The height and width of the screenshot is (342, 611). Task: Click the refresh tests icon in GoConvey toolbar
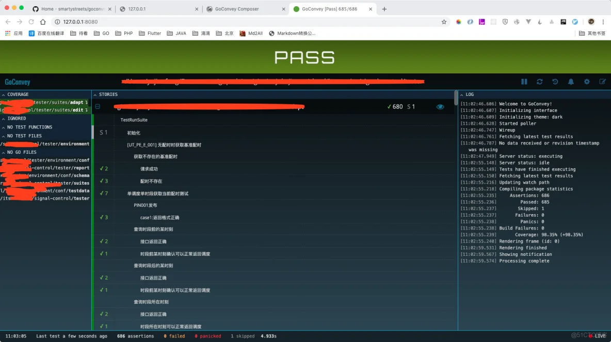point(540,82)
